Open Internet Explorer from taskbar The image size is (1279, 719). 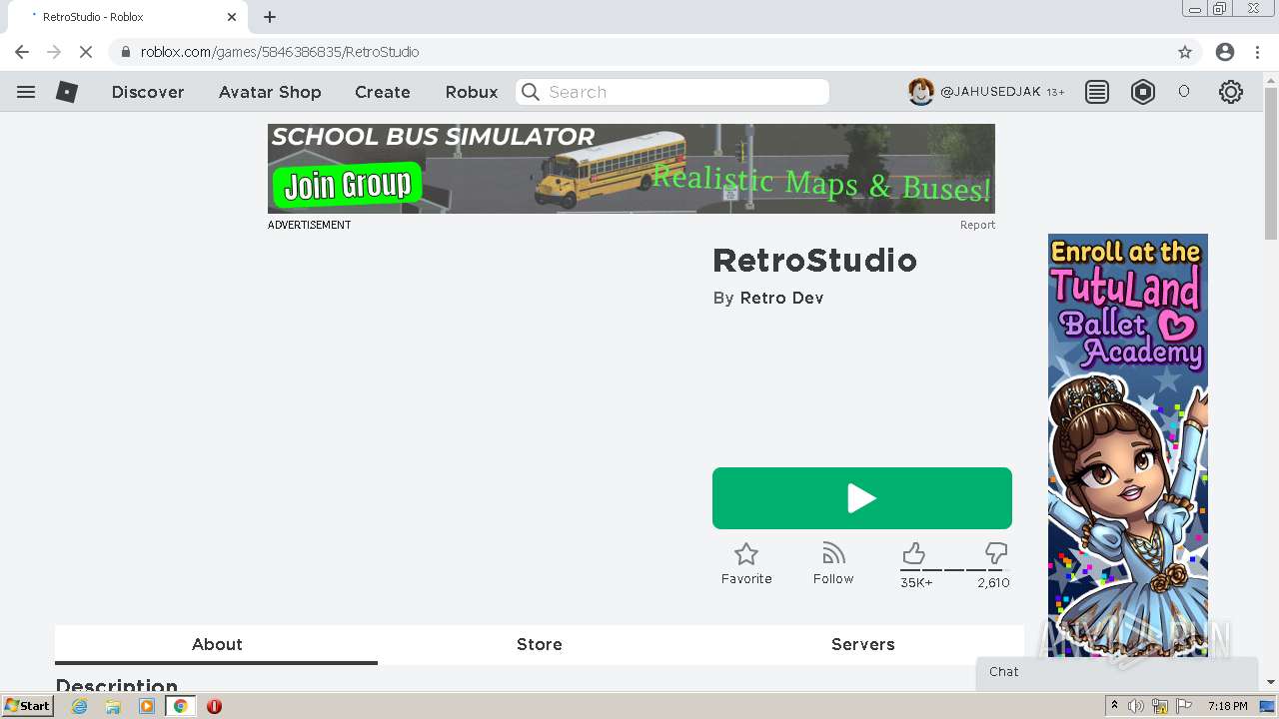pos(79,706)
